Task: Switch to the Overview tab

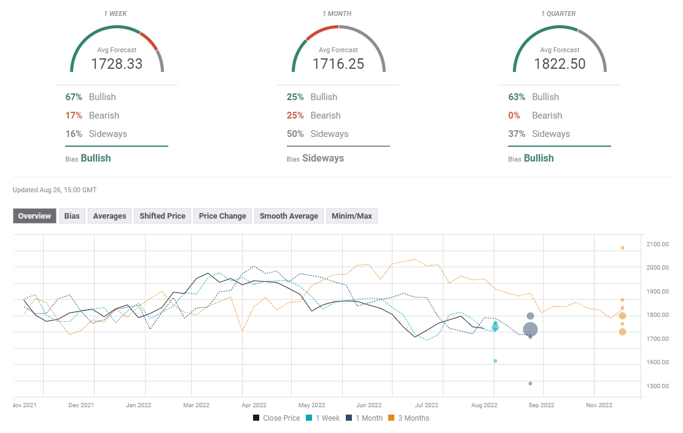Action: pos(34,216)
